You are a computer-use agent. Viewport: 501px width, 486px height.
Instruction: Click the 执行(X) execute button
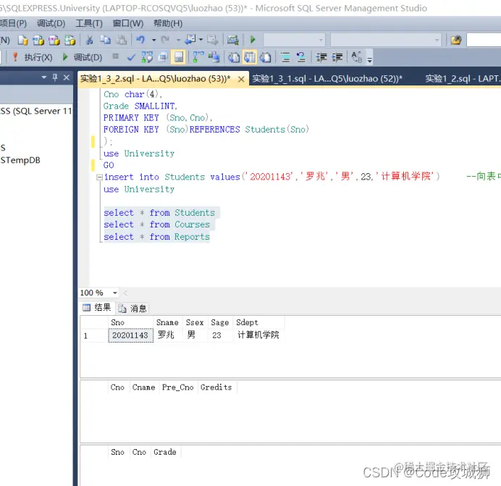point(33,57)
